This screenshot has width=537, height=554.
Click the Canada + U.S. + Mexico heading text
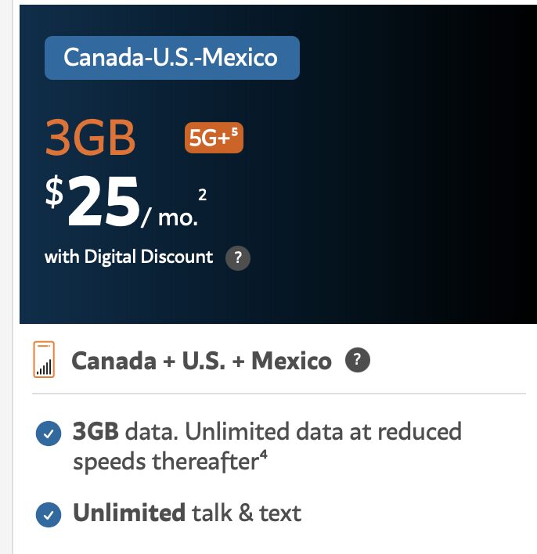(x=201, y=361)
